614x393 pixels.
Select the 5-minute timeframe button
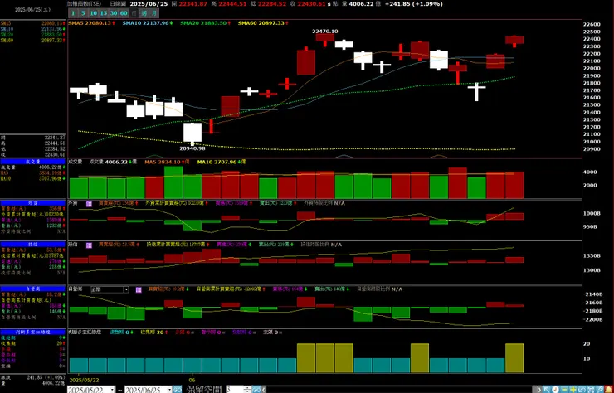click(x=83, y=13)
